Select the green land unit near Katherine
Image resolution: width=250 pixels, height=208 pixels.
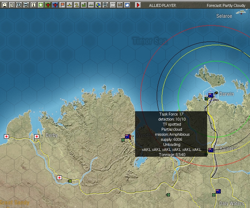206,154
